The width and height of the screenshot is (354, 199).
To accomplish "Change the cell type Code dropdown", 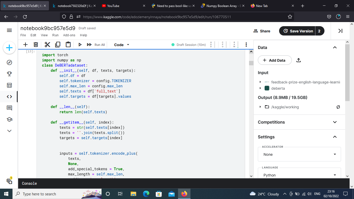I will 122,45.
